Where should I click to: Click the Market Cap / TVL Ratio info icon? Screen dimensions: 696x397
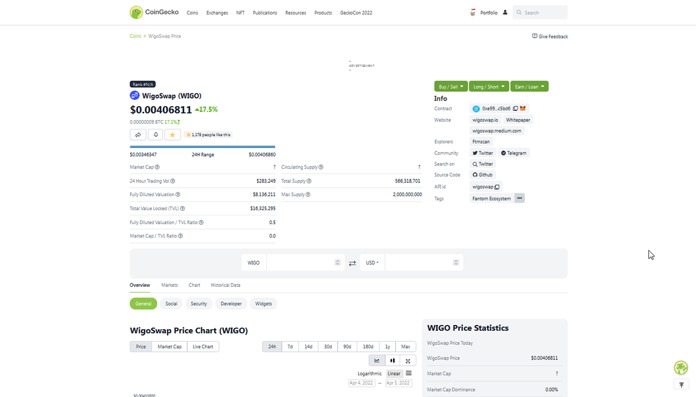tap(180, 236)
